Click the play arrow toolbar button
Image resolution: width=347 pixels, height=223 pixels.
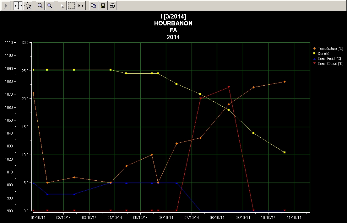click(x=5, y=6)
